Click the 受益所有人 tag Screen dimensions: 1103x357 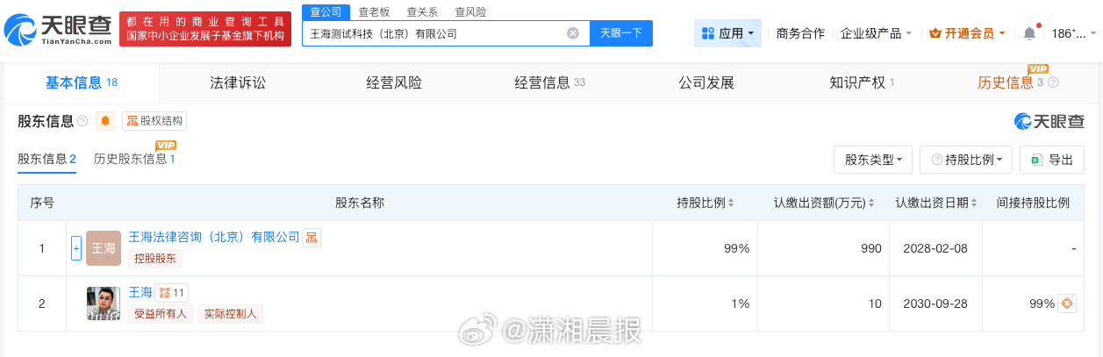(x=160, y=314)
